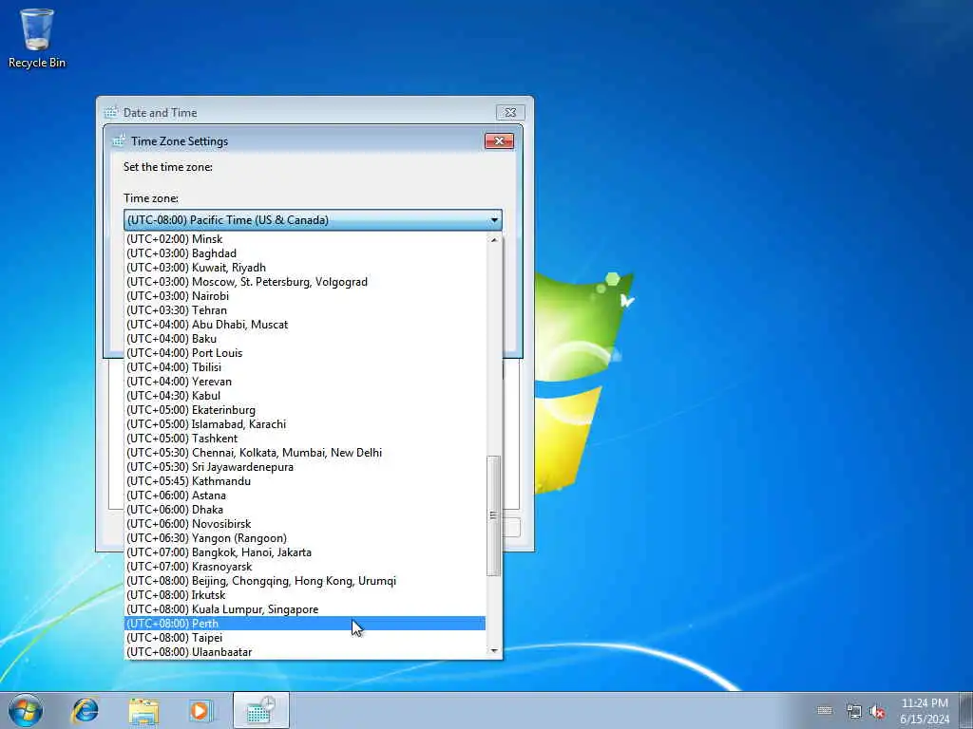Select (UTC+08:00) Taipei time zone
Image resolution: width=973 pixels, height=729 pixels.
305,638
